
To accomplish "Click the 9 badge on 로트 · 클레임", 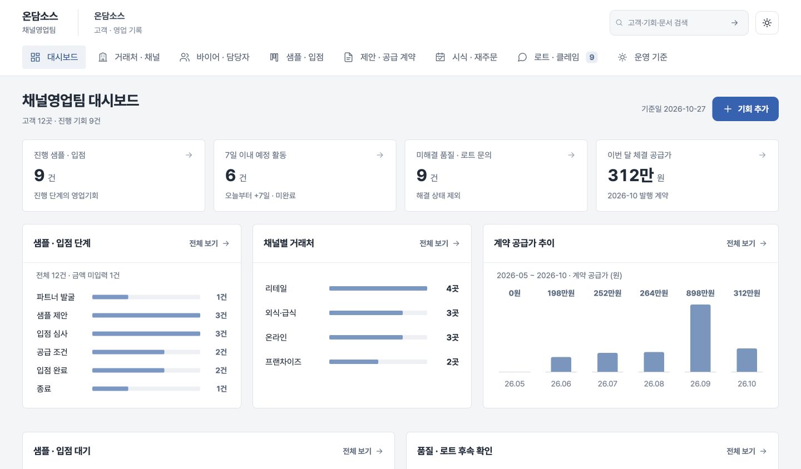I will pyautogui.click(x=592, y=57).
